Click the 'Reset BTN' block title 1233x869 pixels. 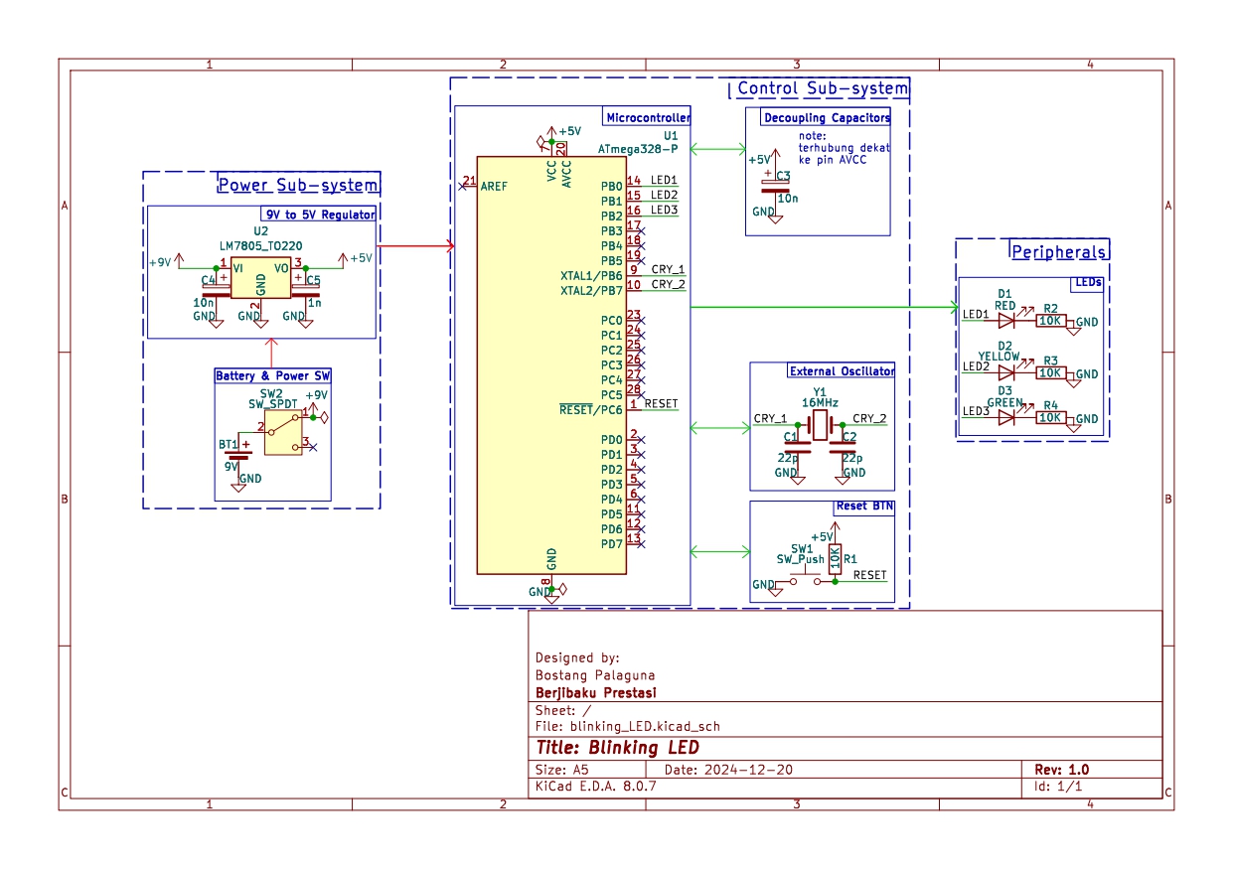point(864,506)
